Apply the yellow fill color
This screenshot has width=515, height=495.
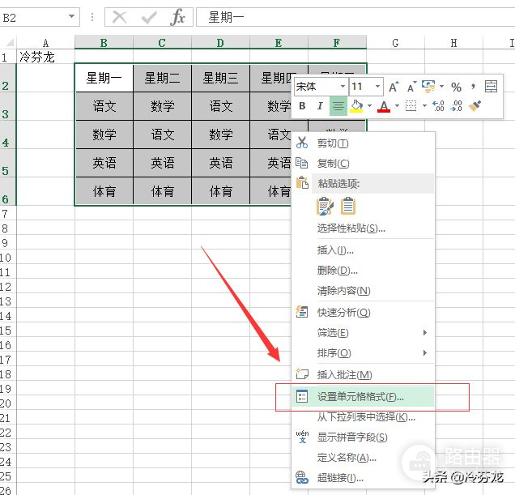pos(356,106)
